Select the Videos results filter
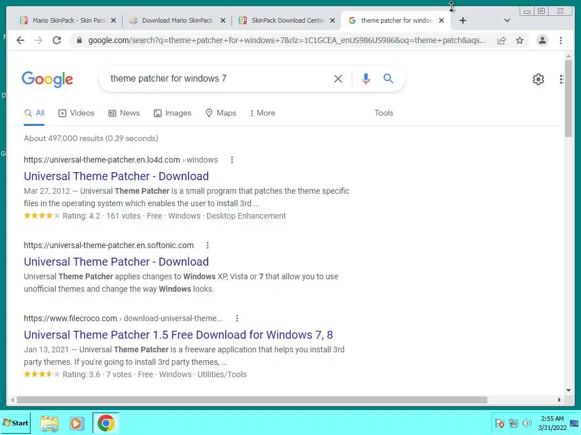 point(77,113)
